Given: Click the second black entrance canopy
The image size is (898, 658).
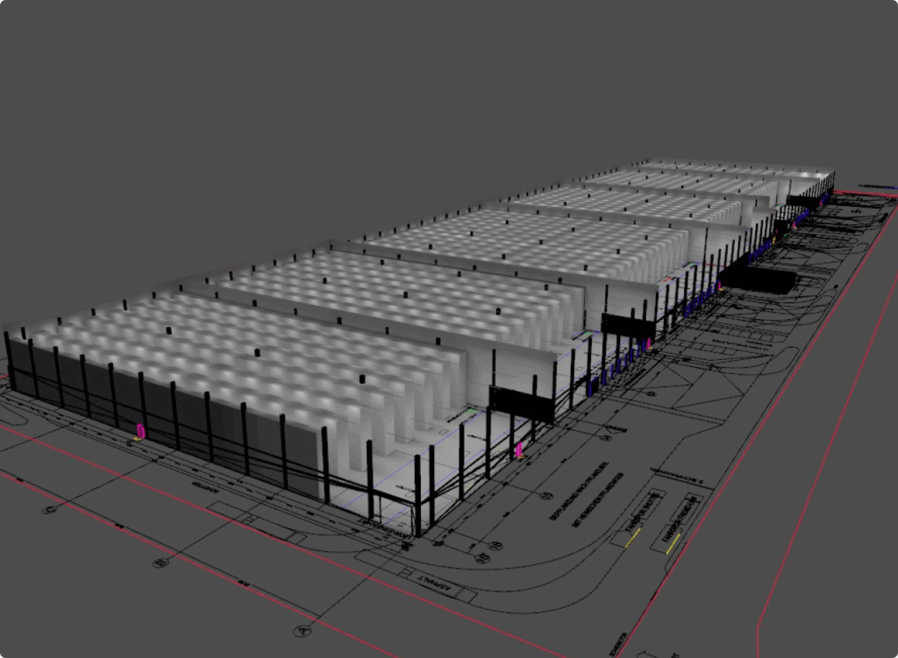Looking at the screenshot, I should point(628,326).
